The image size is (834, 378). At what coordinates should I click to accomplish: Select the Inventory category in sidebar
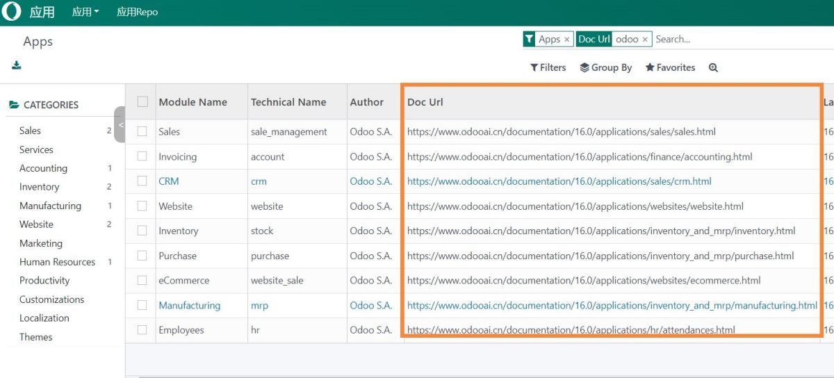pyautogui.click(x=39, y=187)
